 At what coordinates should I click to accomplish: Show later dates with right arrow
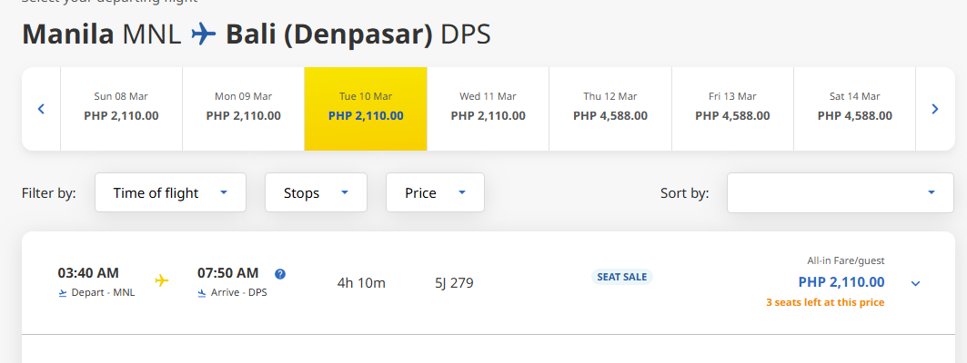pos(935,109)
